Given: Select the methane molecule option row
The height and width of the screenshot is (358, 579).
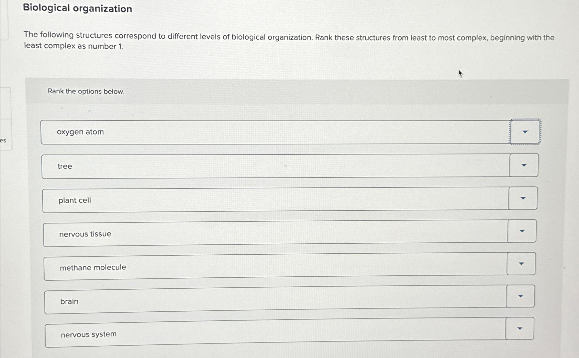Looking at the screenshot, I should point(241,267).
